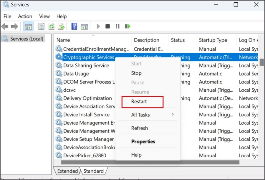Click gear icon beside CredentialEnrollmentManager
This screenshot has width=265, height=180.
[x=59, y=49]
